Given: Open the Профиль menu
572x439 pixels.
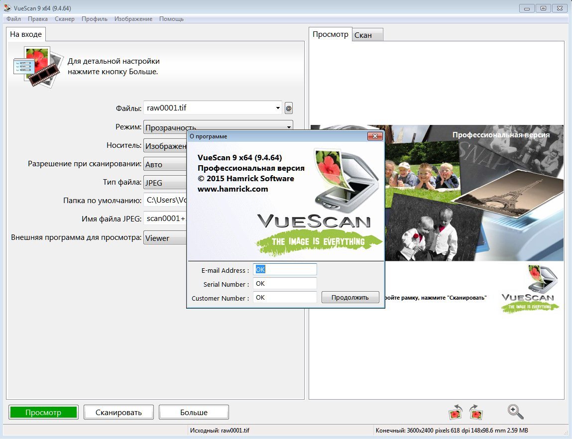Looking at the screenshot, I should tap(95, 19).
